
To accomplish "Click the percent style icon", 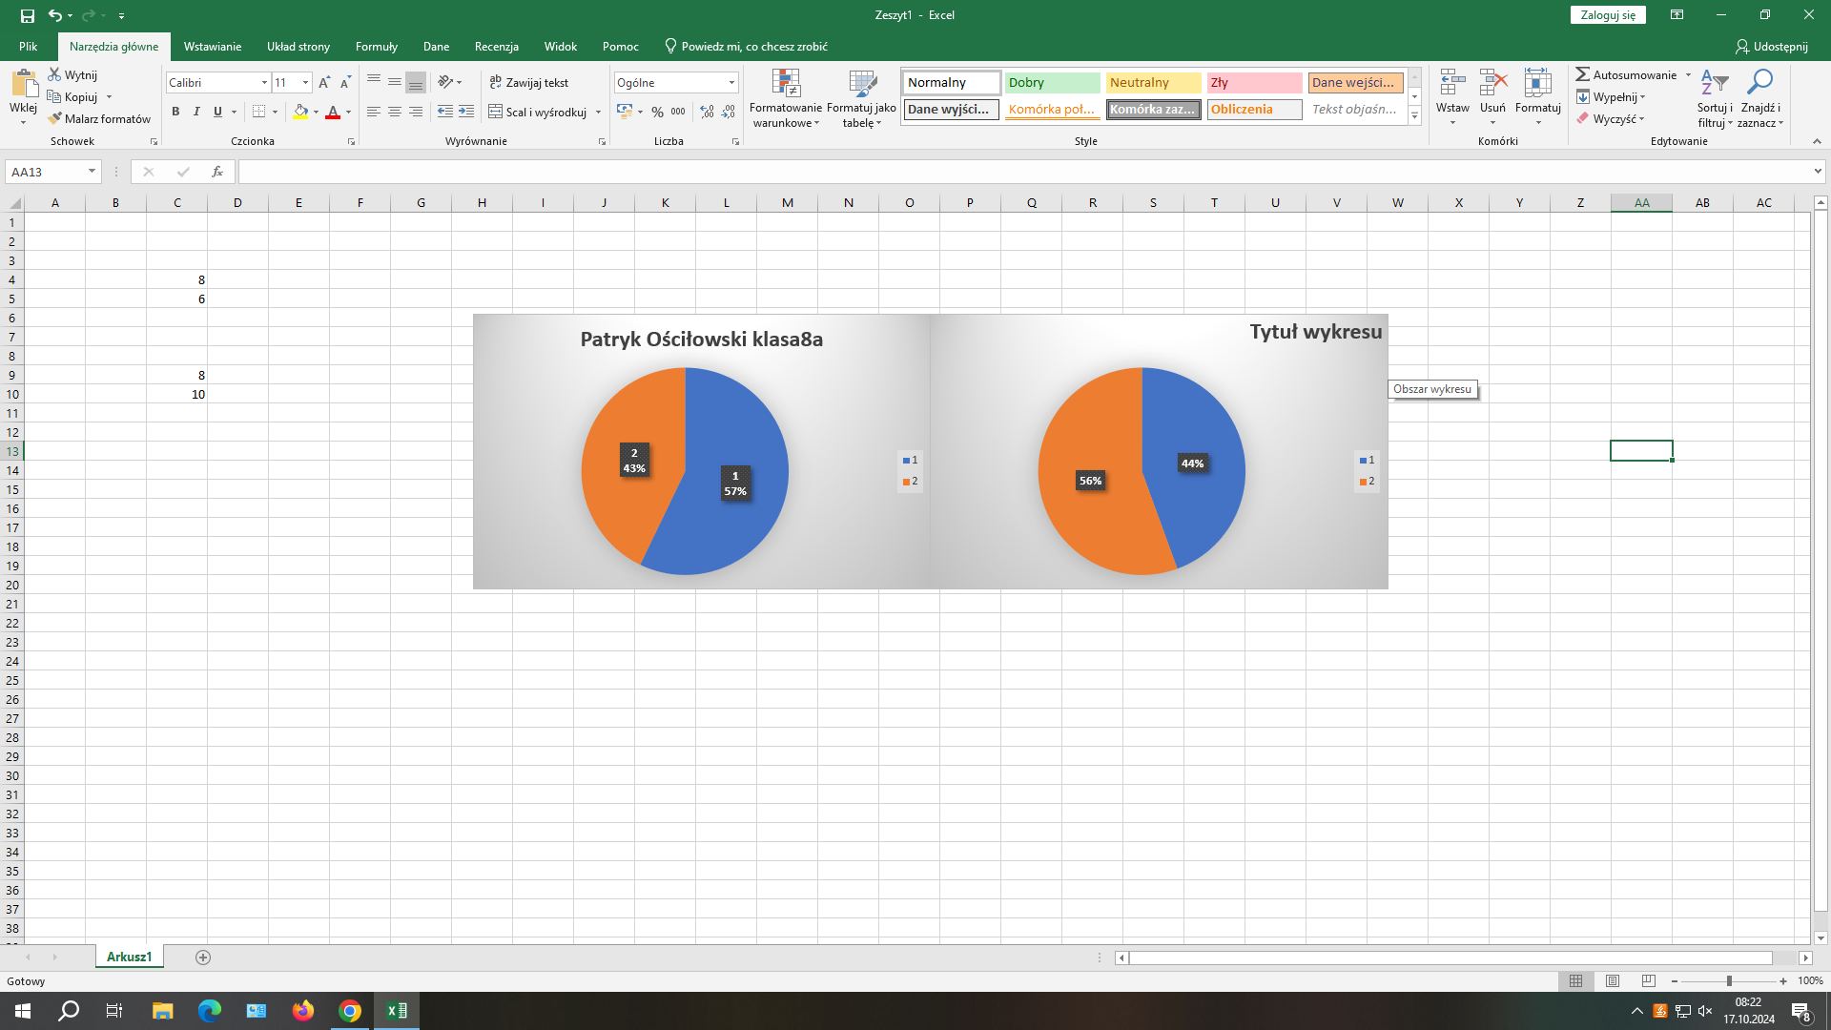I will pos(657,112).
